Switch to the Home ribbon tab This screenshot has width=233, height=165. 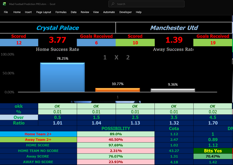(x=17, y=12)
